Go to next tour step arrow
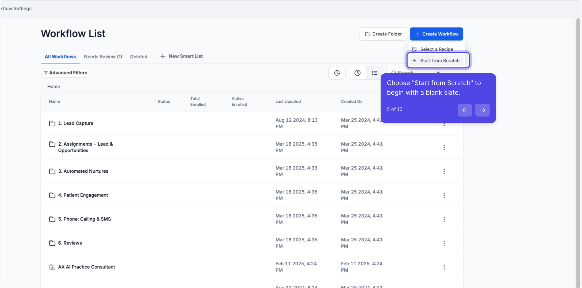 [x=482, y=110]
